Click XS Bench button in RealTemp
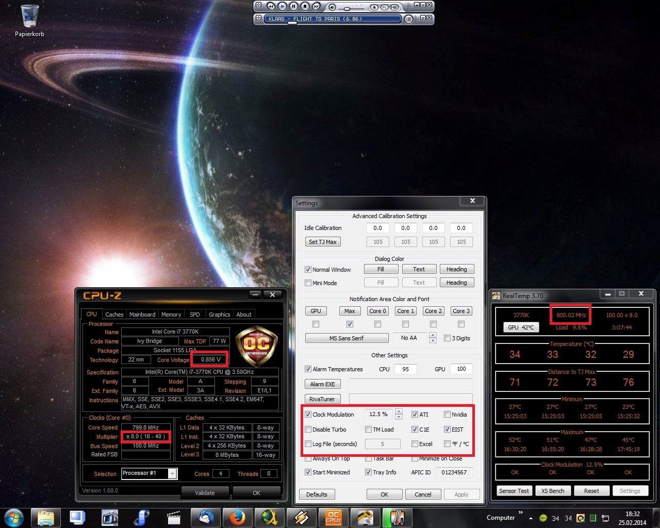Image resolution: width=660 pixels, height=528 pixels. coord(553,491)
